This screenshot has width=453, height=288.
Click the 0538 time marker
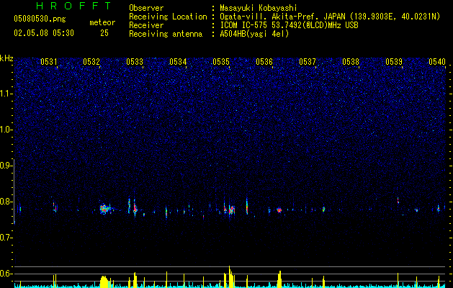pyautogui.click(x=351, y=62)
